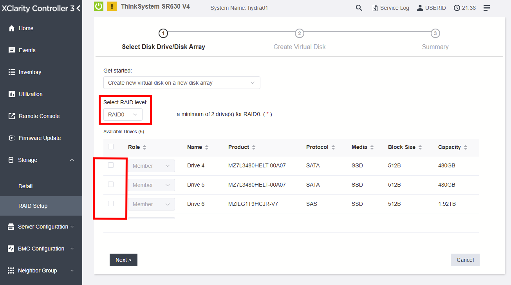
Task: Open the Firmware Update section
Action: pos(40,138)
